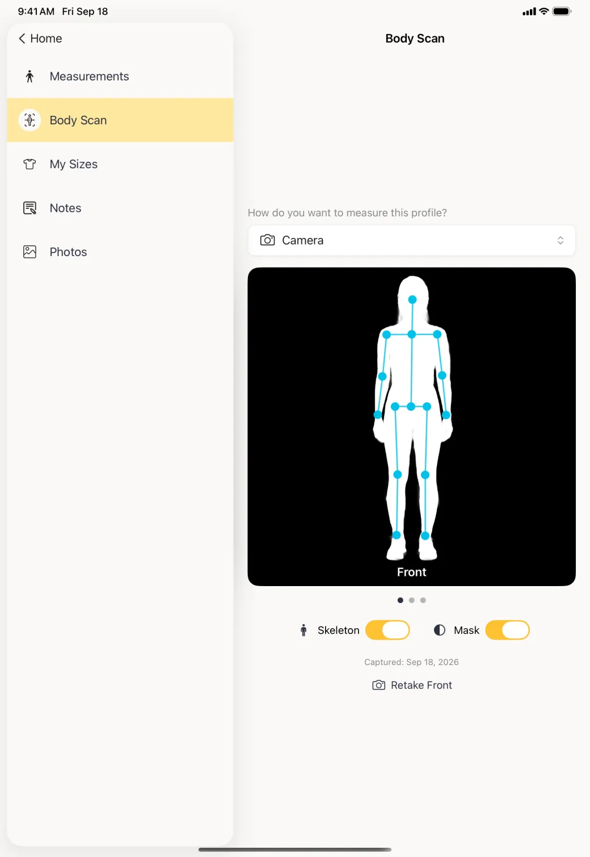Go to third page indicator dot

point(423,600)
